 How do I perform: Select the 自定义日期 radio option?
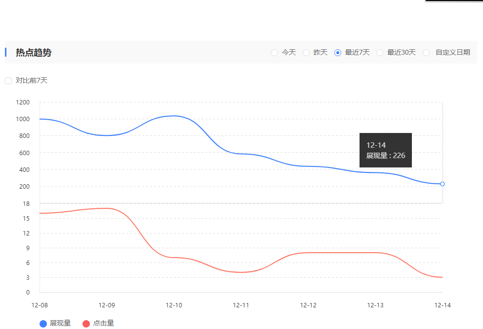point(427,53)
